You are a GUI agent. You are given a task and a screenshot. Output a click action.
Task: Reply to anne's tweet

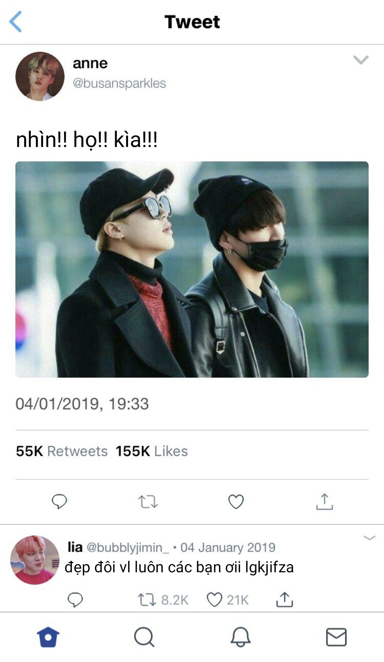tap(59, 501)
